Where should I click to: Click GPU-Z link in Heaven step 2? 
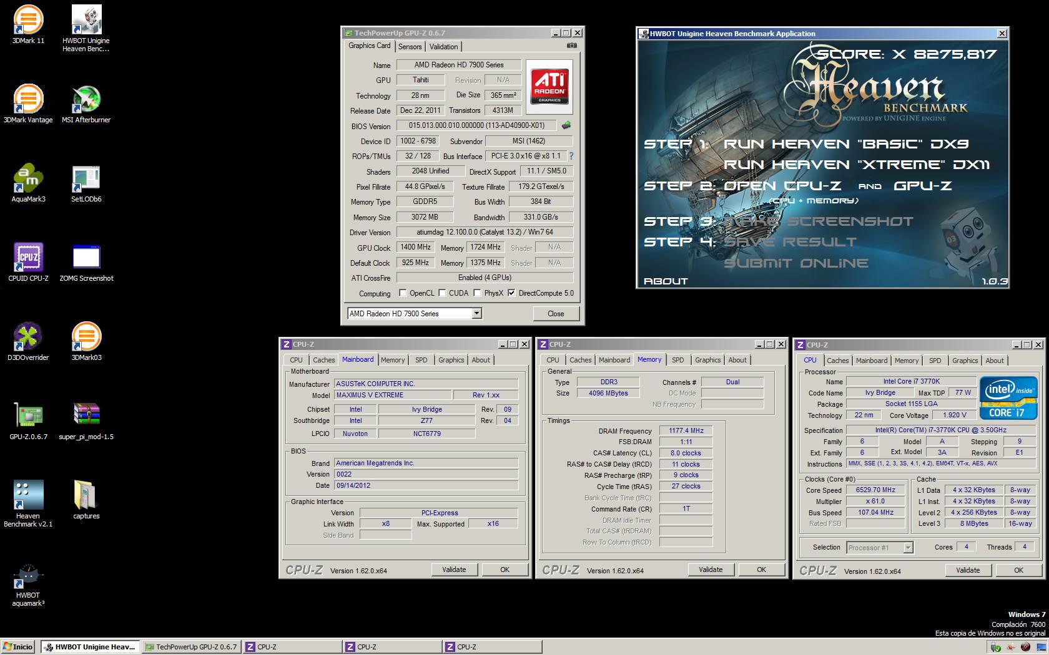coord(923,186)
